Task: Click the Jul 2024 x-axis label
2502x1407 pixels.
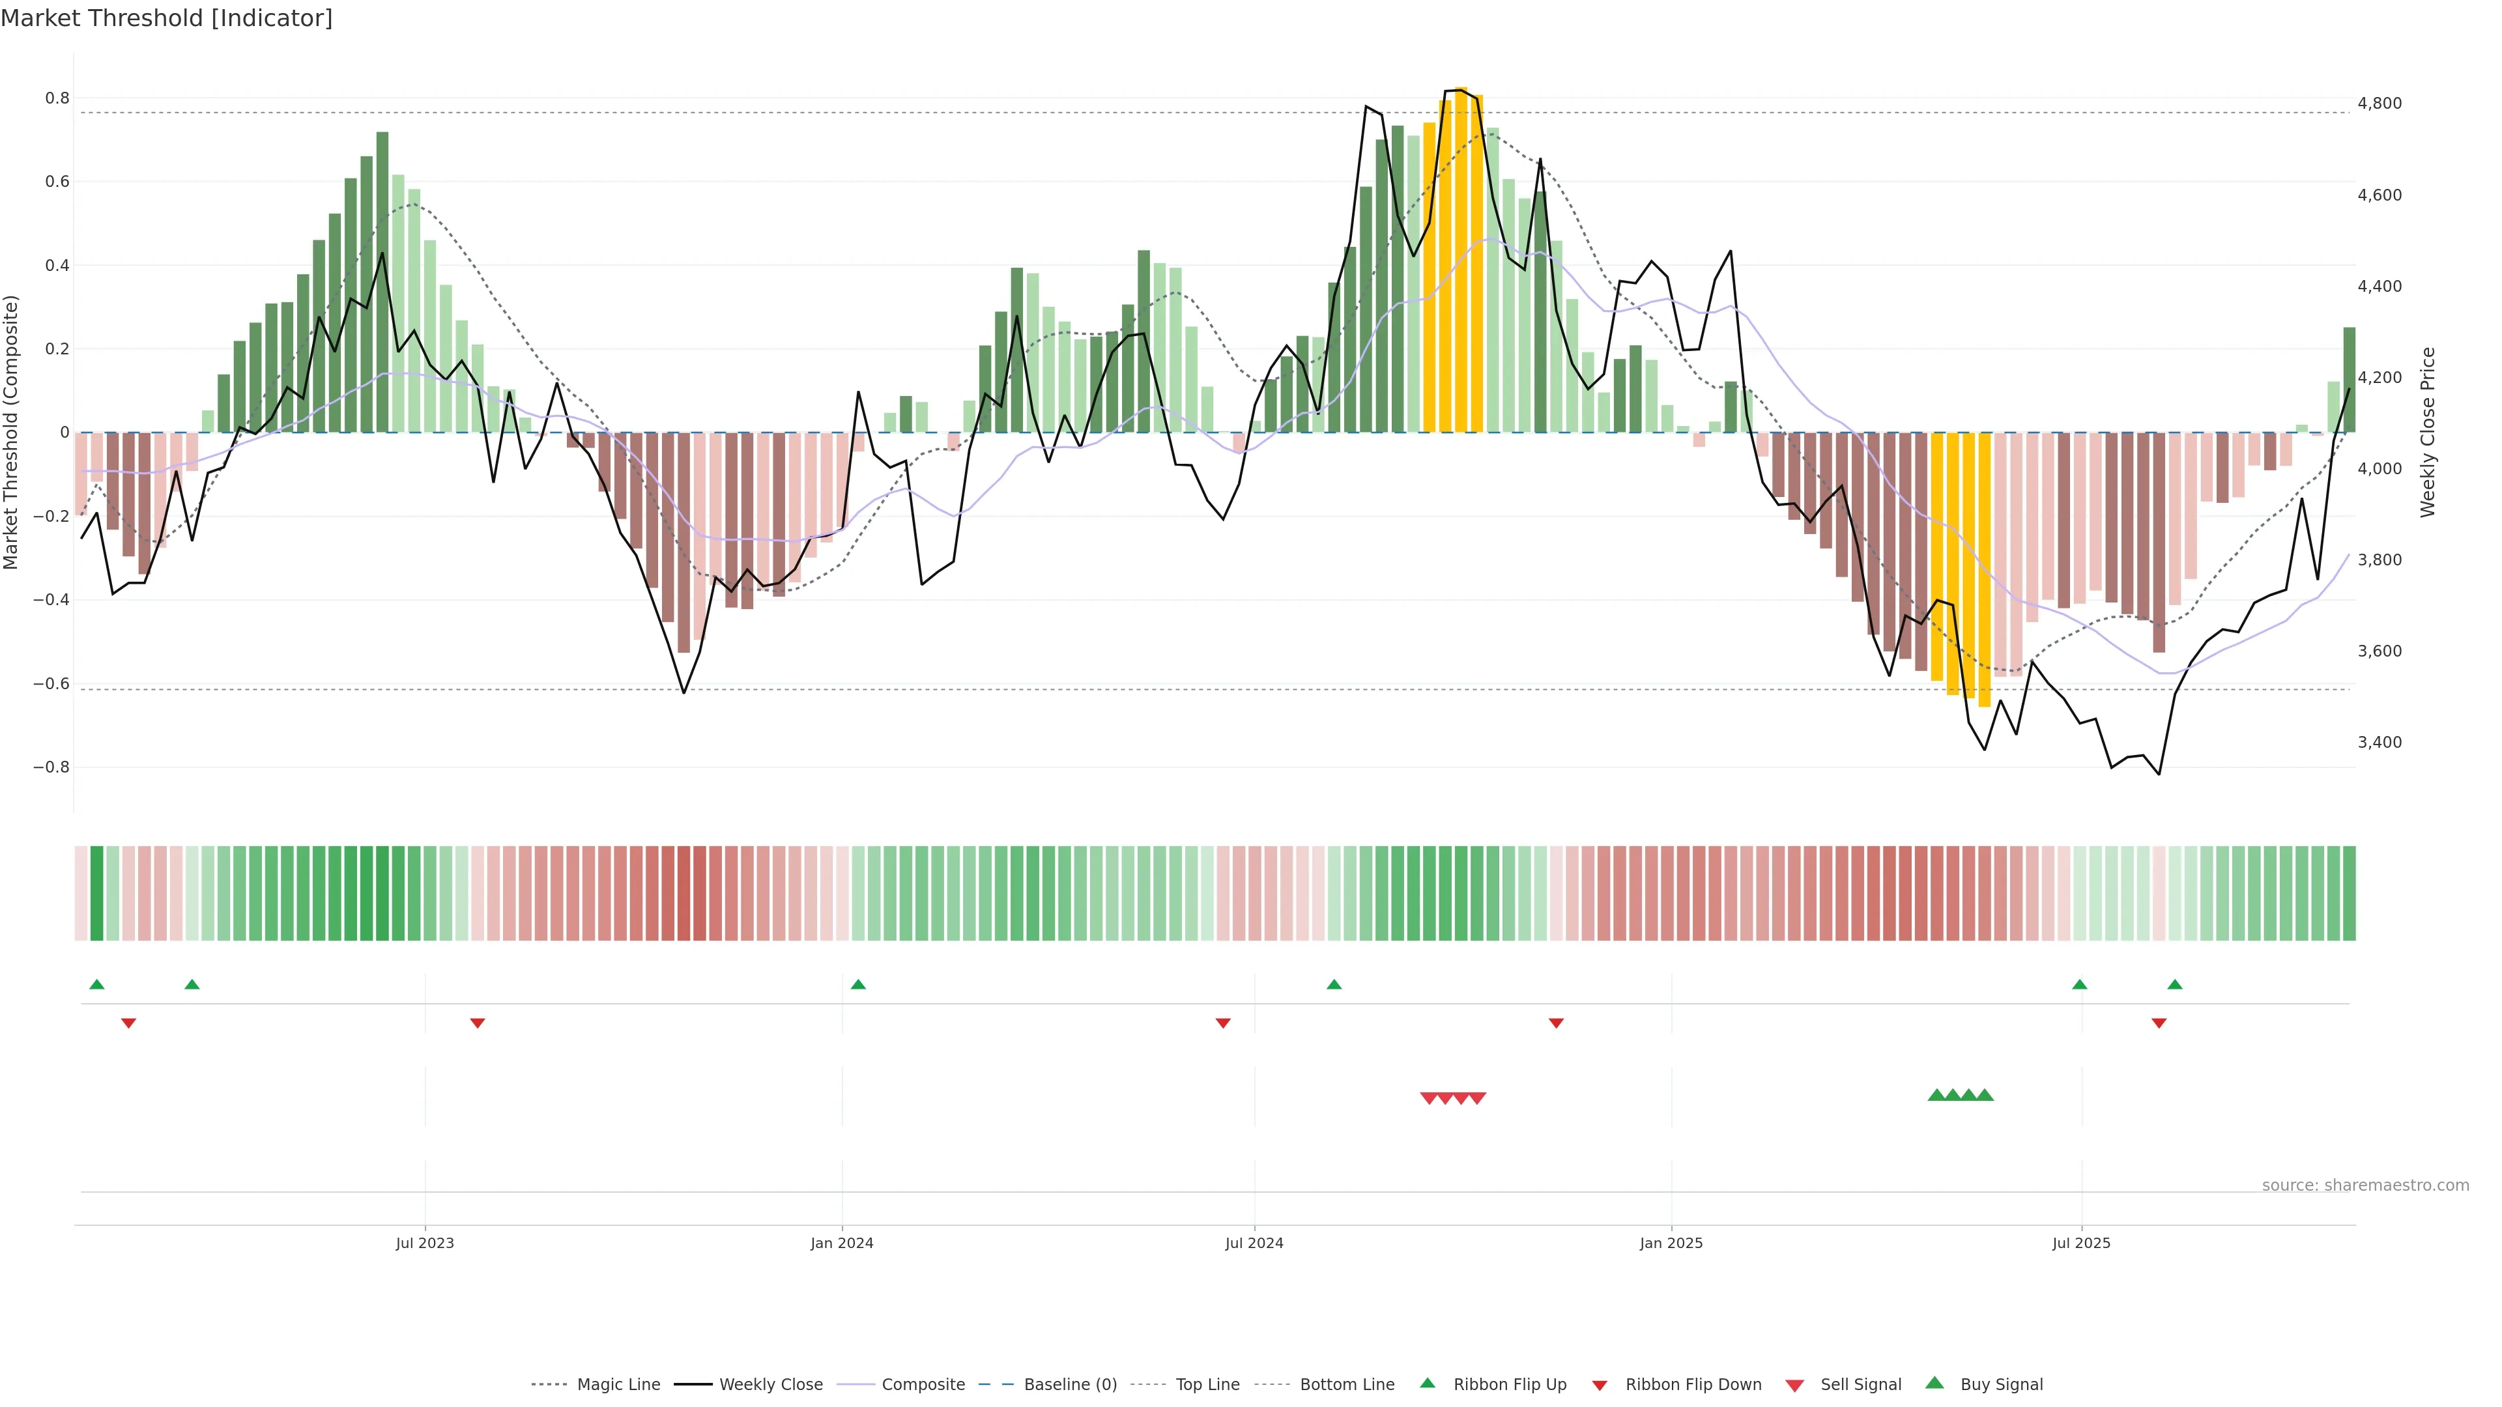Action: coord(1254,1243)
